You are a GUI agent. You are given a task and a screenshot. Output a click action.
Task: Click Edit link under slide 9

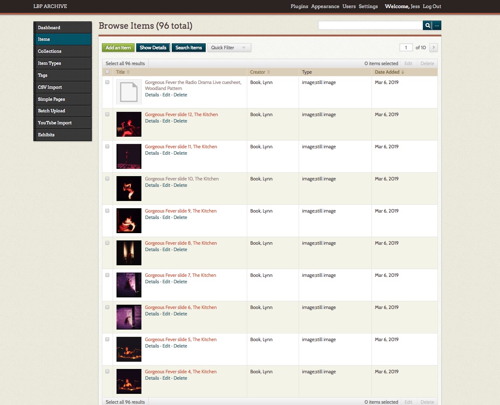tap(166, 217)
